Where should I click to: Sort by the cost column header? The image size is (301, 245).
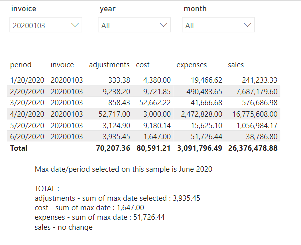coord(143,65)
